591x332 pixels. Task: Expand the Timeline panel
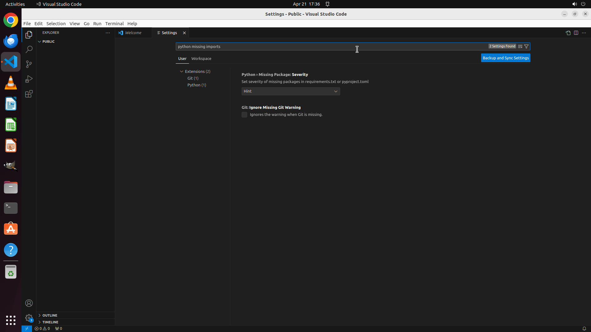[x=50, y=322]
